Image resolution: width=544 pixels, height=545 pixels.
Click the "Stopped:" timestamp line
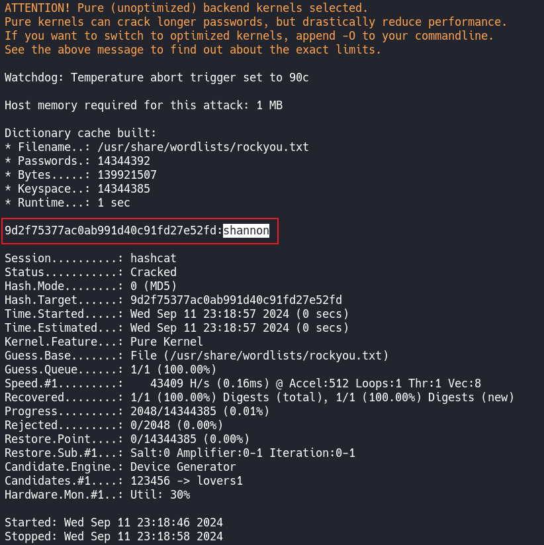[x=113, y=536]
